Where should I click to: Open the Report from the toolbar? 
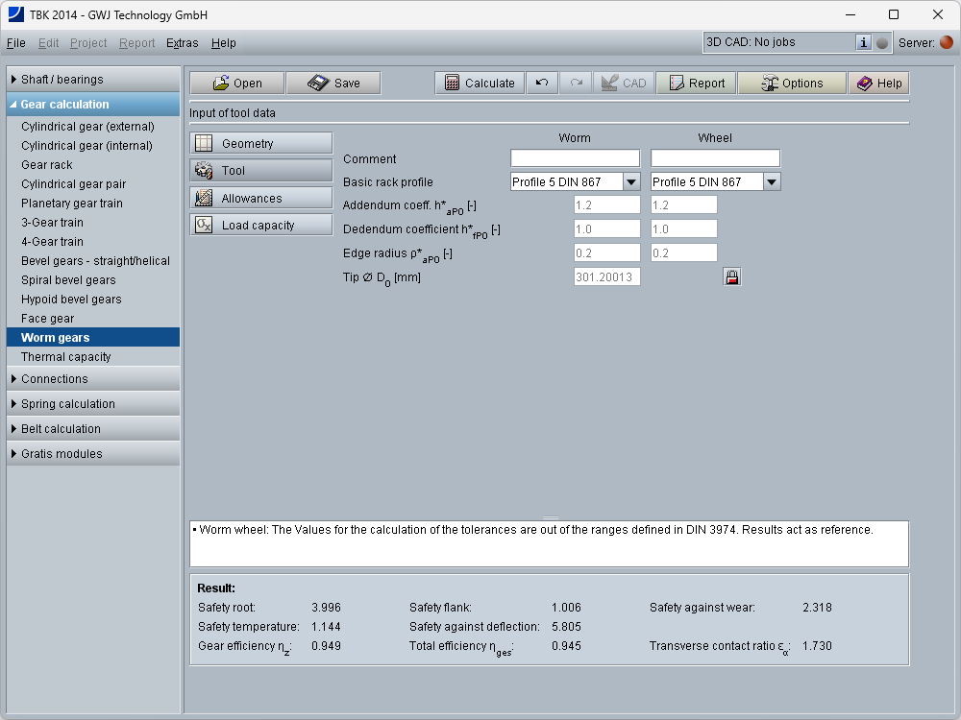point(696,84)
